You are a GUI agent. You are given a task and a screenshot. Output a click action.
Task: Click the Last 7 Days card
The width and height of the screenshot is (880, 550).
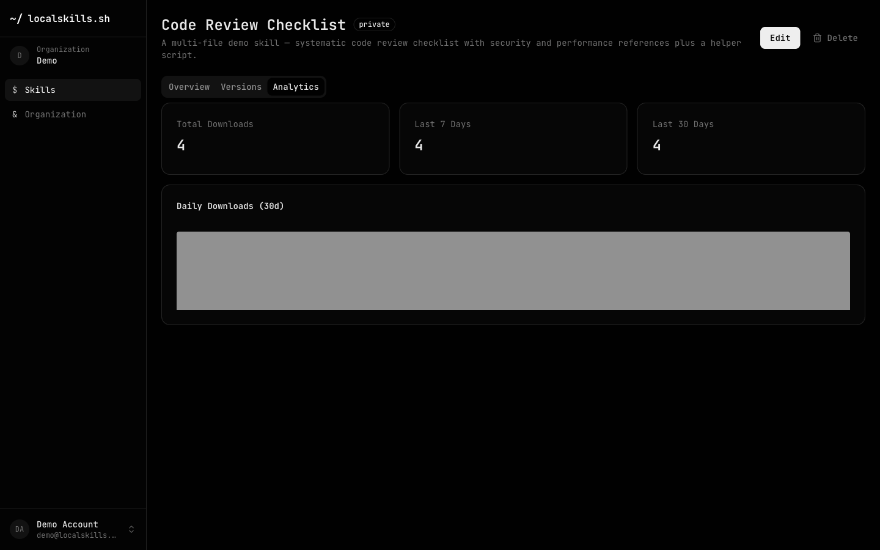(x=513, y=139)
